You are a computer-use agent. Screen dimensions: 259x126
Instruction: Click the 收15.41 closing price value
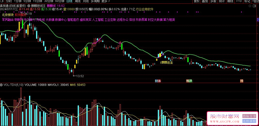57,9
